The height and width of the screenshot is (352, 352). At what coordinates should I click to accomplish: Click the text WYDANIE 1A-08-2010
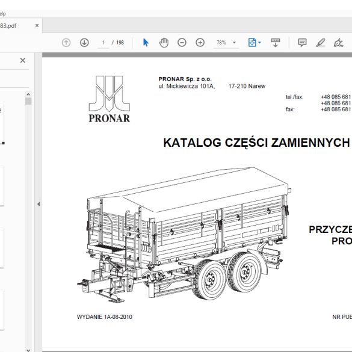click(x=104, y=317)
